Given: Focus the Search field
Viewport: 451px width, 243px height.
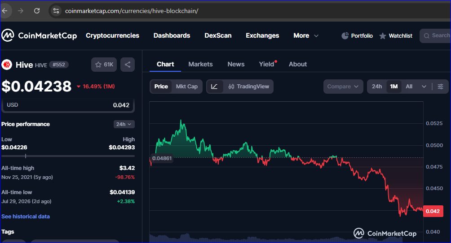Looking at the screenshot, I should [435, 35].
